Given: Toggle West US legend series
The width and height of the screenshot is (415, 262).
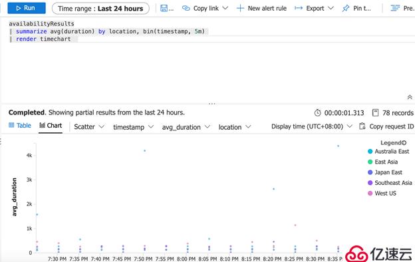Looking at the screenshot, I should pyautogui.click(x=382, y=194).
